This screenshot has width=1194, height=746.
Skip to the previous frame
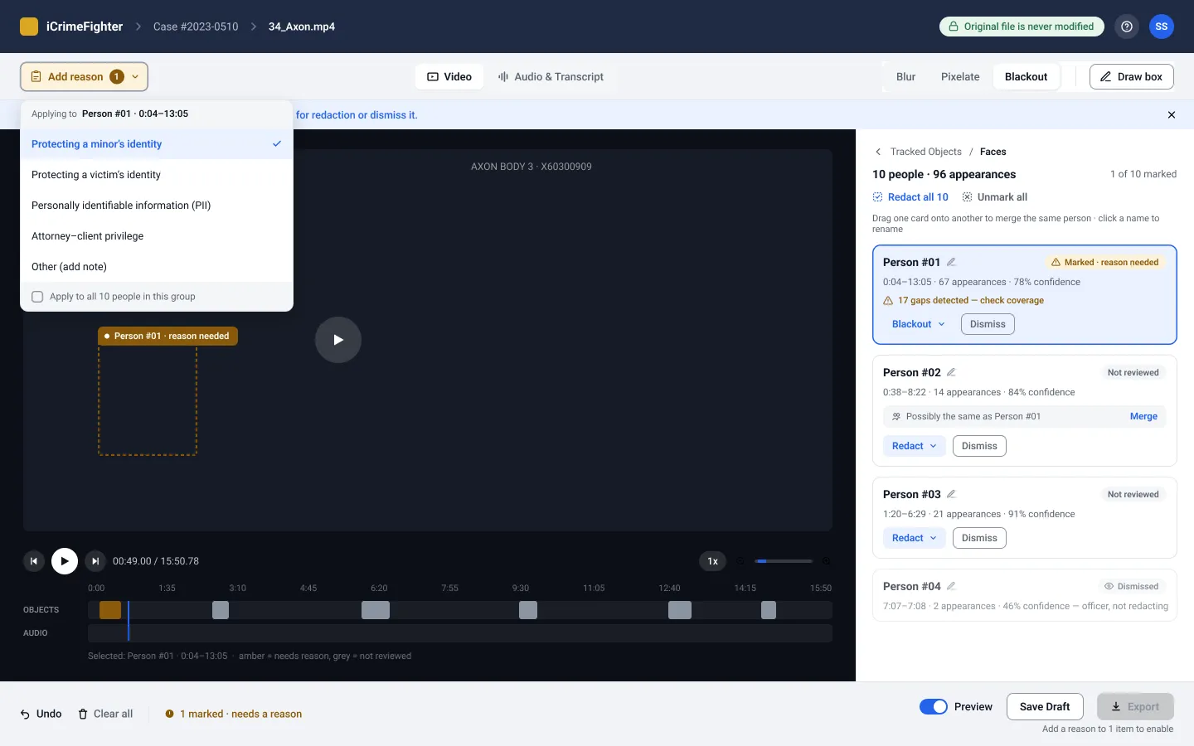[x=34, y=561]
